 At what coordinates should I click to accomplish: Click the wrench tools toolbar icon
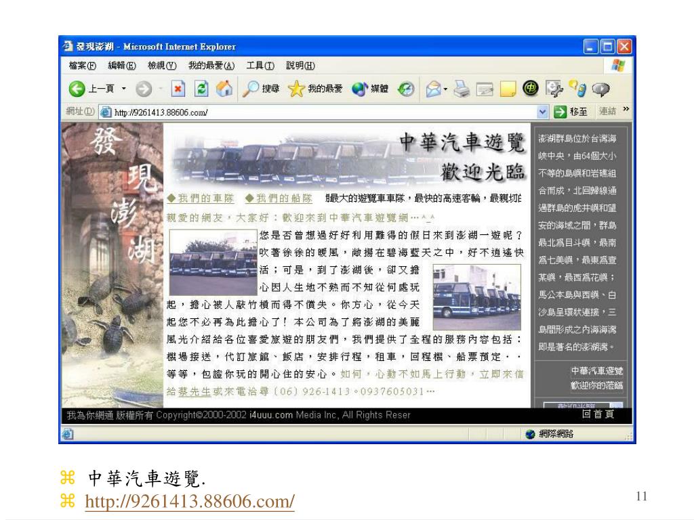554,89
